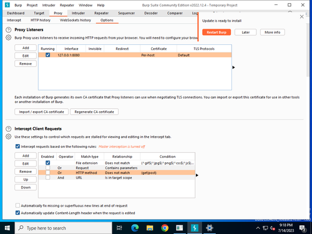The width and height of the screenshot is (312, 234).
Task: Enable the Request contains parameters rule
Action: coord(48,168)
